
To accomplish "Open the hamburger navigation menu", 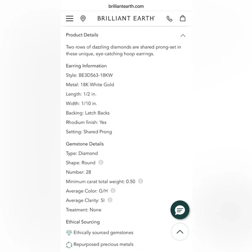I will [x=70, y=19].
